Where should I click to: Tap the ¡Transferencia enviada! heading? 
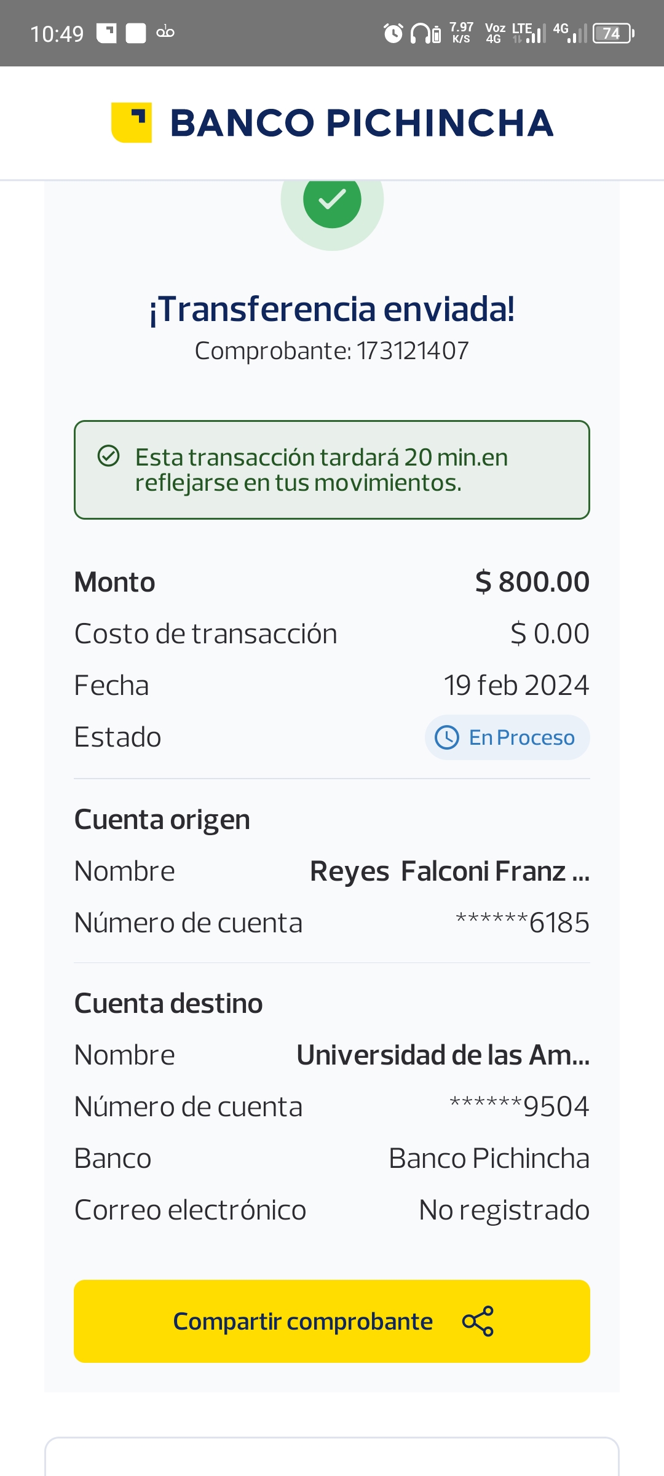[332, 309]
